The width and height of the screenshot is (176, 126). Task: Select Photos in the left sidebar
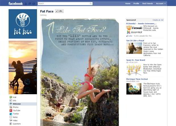pos(15,107)
